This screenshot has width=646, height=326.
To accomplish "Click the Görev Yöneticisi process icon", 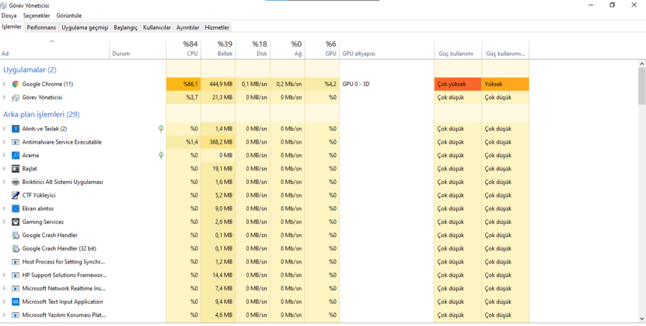I will [x=15, y=98].
